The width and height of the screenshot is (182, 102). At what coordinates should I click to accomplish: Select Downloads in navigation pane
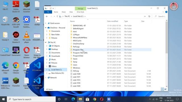(x=56, y=56)
